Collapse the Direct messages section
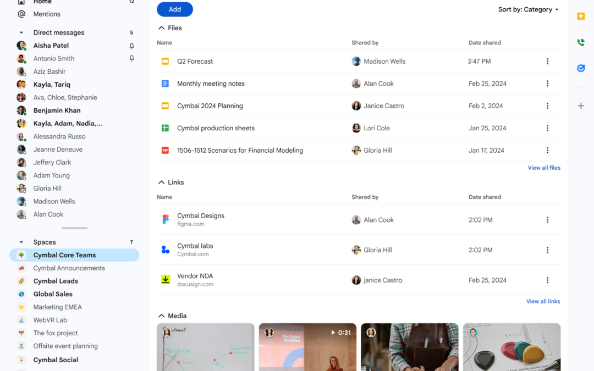Screen dimensions: 594x371 tap(21, 32)
